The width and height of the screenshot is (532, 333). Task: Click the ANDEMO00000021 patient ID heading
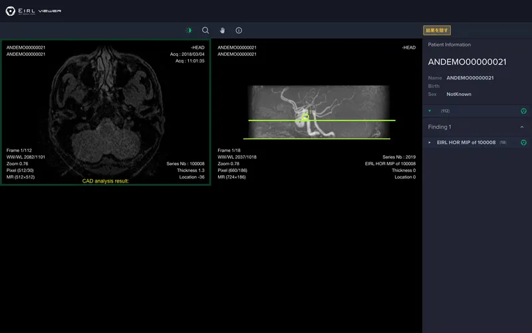467,62
